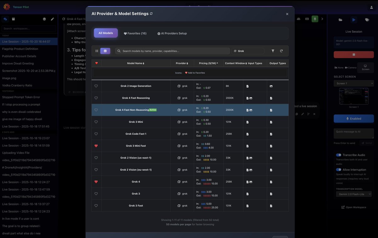
Task: Click the Tensor Pilot logo
Action: point(7,7)
